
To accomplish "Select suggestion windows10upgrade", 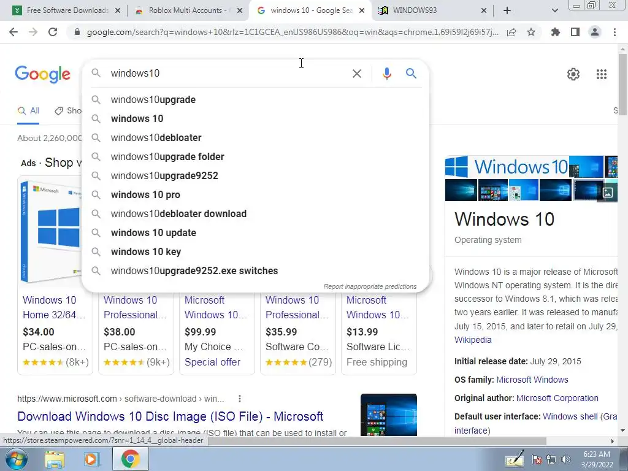I will pos(255,100).
